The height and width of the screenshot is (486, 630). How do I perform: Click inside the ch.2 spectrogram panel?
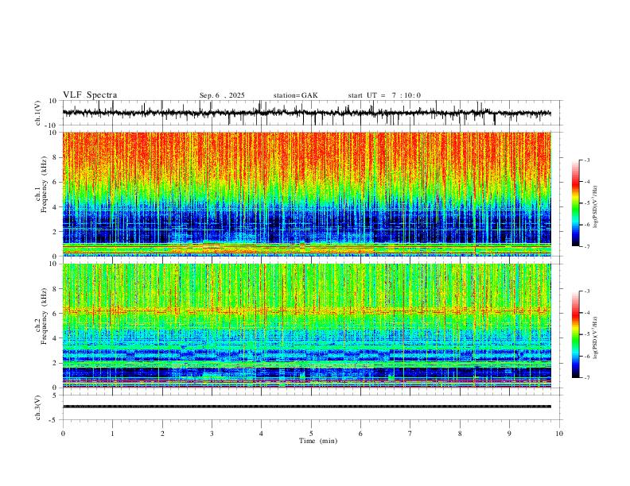point(306,326)
